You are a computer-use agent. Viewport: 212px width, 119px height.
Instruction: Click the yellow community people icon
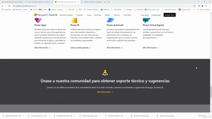click(105, 73)
